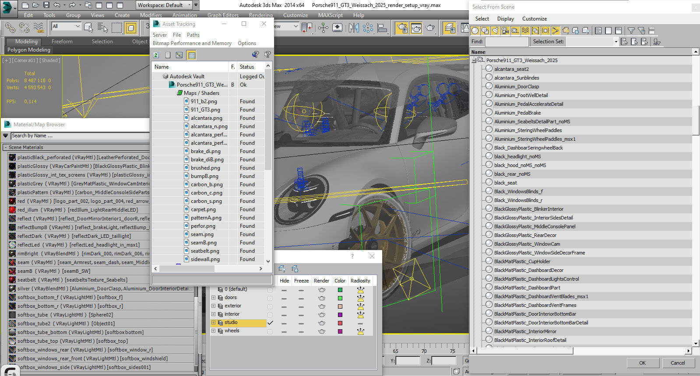Switch Asset Tracking to Tree View icon
The width and height of the screenshot is (700, 376).
click(x=179, y=55)
